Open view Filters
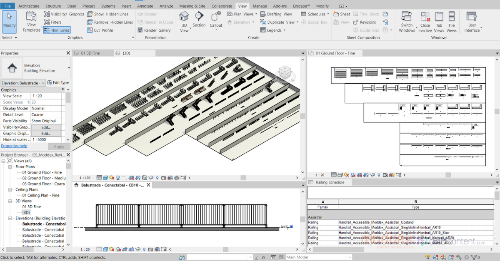The height and width of the screenshot is (261, 500). click(52, 22)
